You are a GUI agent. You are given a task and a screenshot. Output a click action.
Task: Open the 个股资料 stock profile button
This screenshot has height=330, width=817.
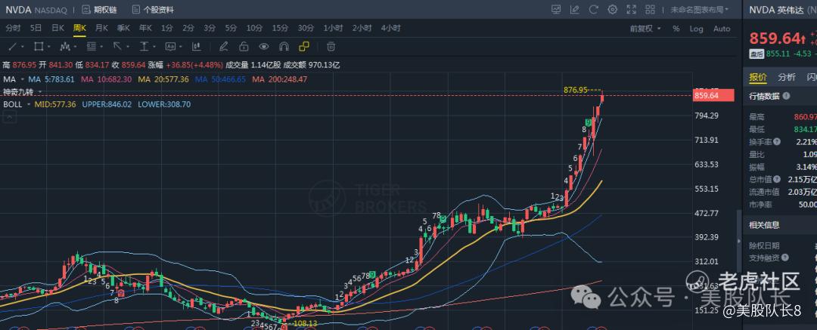(153, 9)
